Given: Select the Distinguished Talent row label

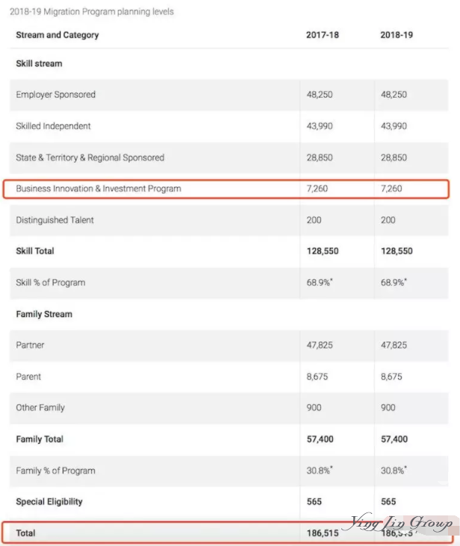Looking at the screenshot, I should [55, 220].
